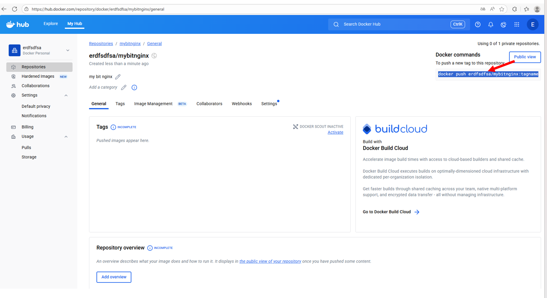Click the info icon beside Repository overview
The height and width of the screenshot is (298, 547).
click(x=150, y=248)
